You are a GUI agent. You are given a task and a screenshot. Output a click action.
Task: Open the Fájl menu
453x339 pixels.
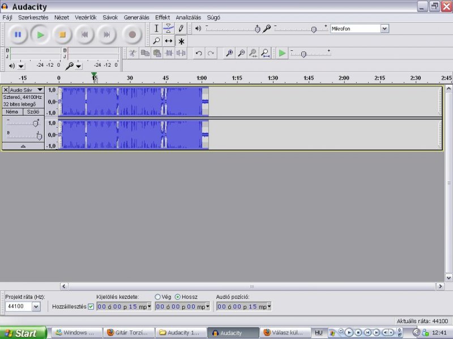pyautogui.click(x=7, y=18)
